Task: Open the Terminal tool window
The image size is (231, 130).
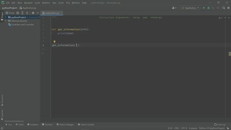Action: click(47, 125)
